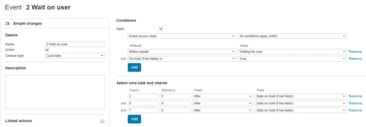This screenshot has width=366, height=127.
Task: Click the Simple changes module icon
Action: coord(8,24)
